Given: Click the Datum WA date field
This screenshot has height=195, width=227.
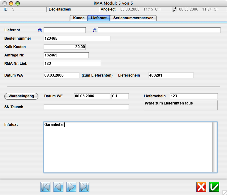Looking at the screenshot, I should coord(62,75).
